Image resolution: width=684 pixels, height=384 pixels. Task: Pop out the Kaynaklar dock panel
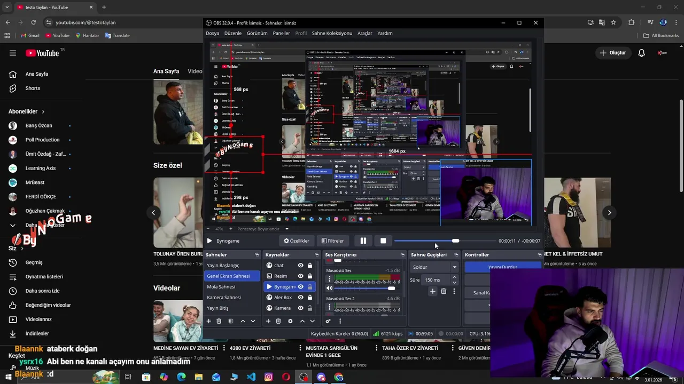point(316,254)
